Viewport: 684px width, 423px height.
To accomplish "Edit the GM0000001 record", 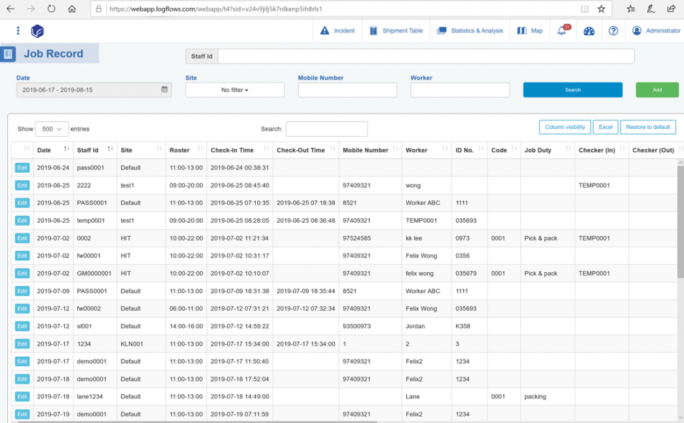I will coord(22,273).
